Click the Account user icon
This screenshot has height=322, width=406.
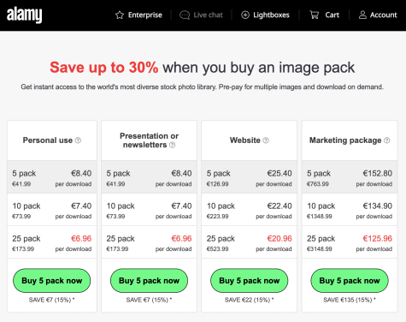click(x=362, y=15)
